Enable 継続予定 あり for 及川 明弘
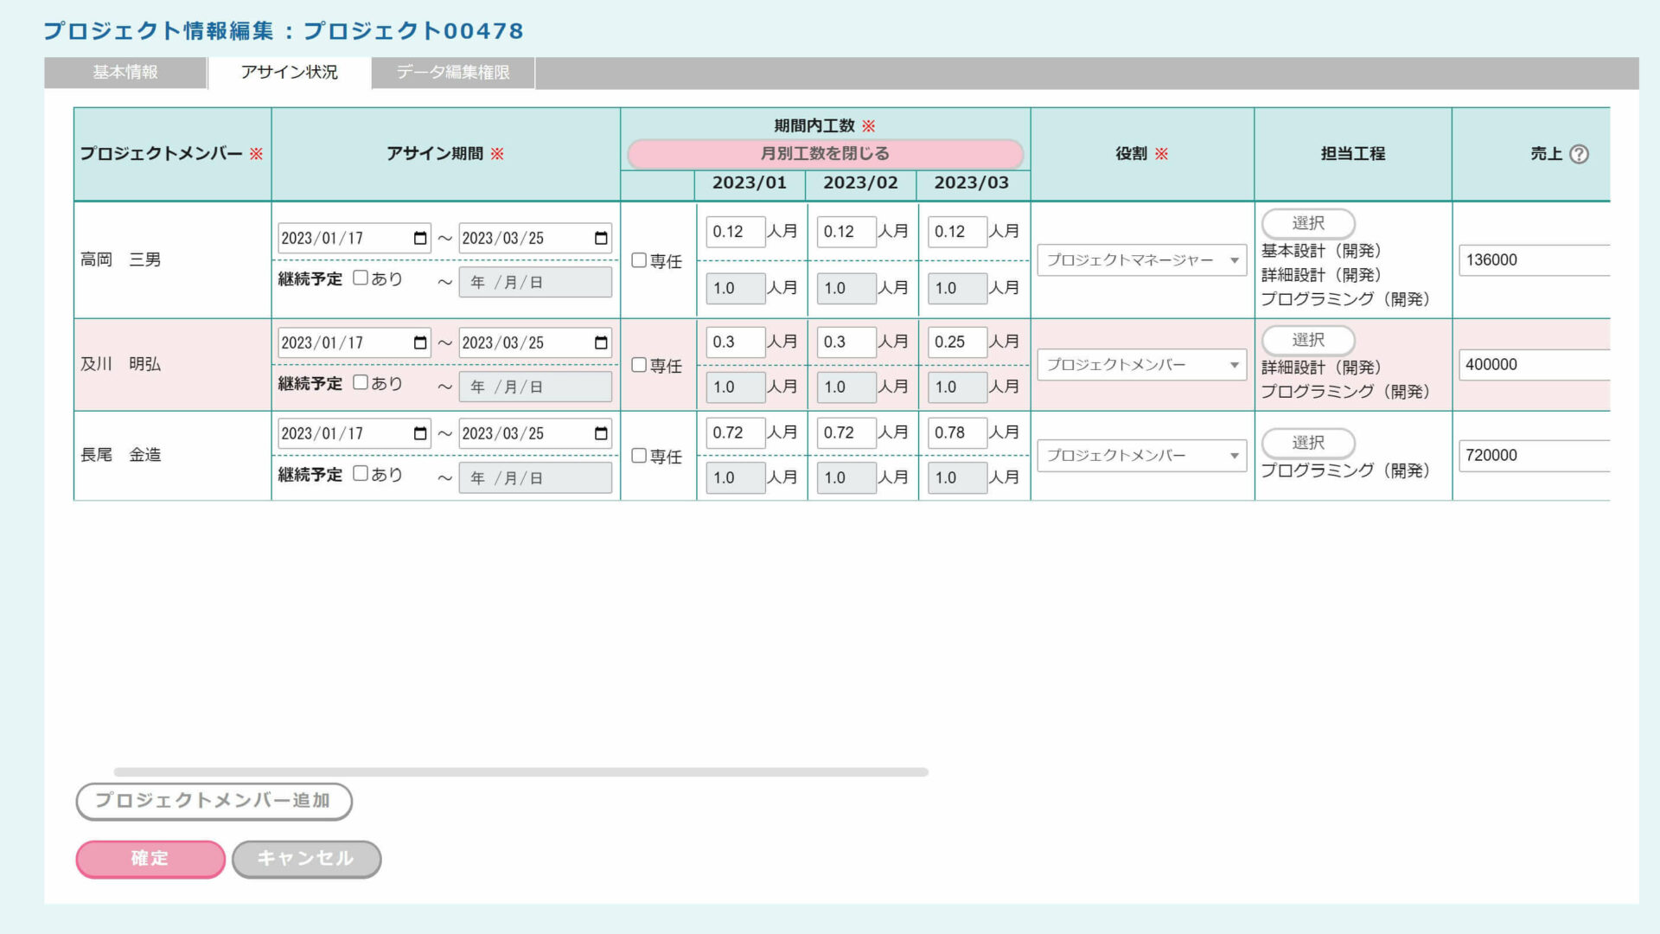This screenshot has width=1660, height=934. tap(361, 382)
